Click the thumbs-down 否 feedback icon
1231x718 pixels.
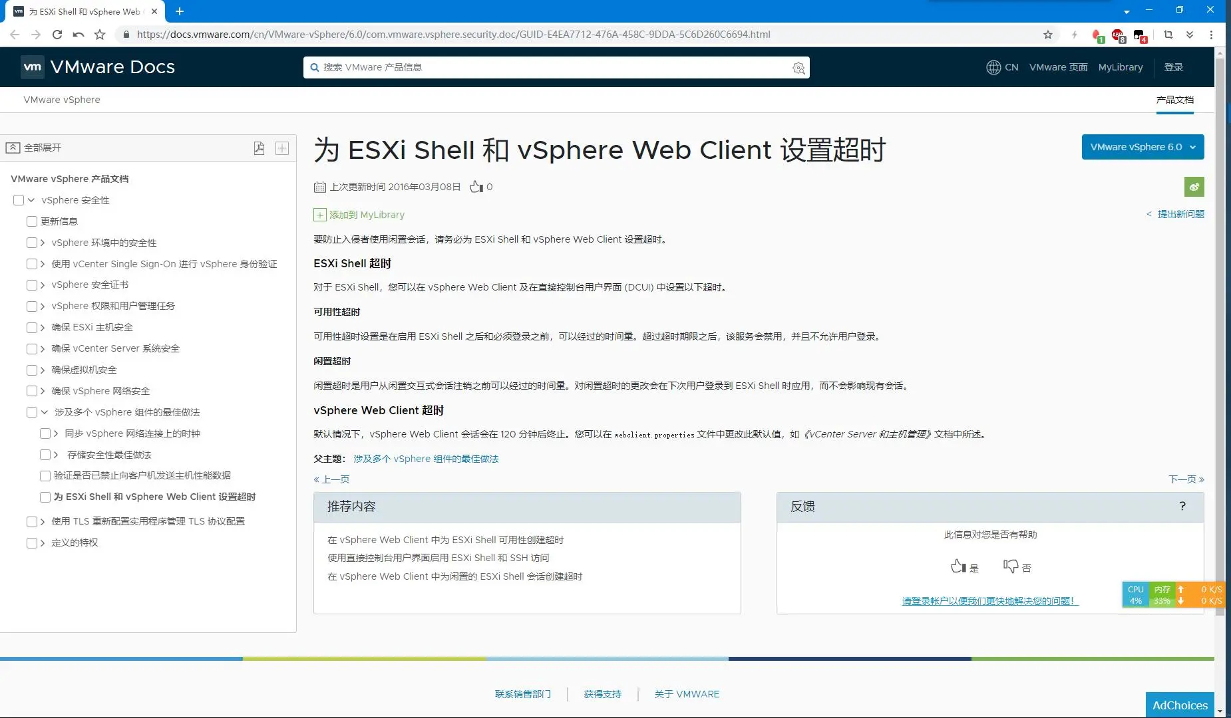click(x=1010, y=566)
